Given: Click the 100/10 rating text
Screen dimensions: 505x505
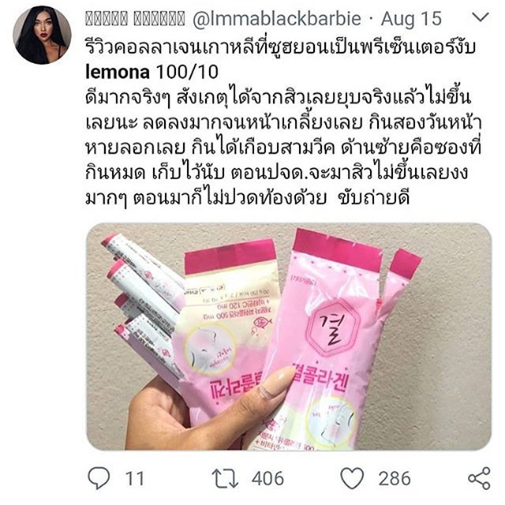Looking at the screenshot, I should point(187,72).
